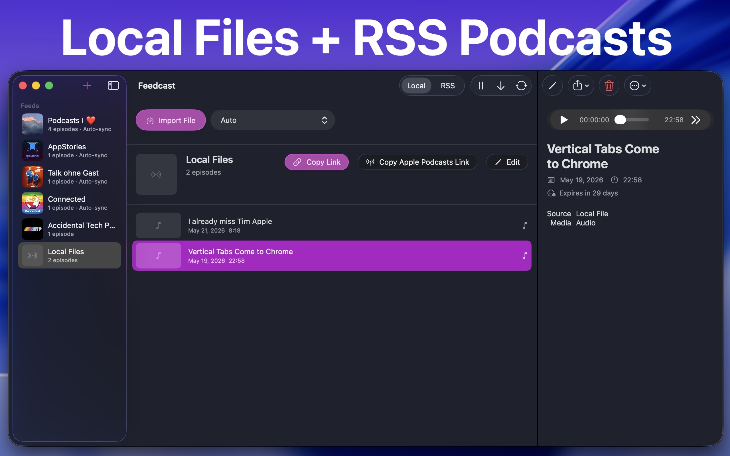The width and height of the screenshot is (730, 456).
Task: Click the link icon on Copy Link
Action: [297, 162]
